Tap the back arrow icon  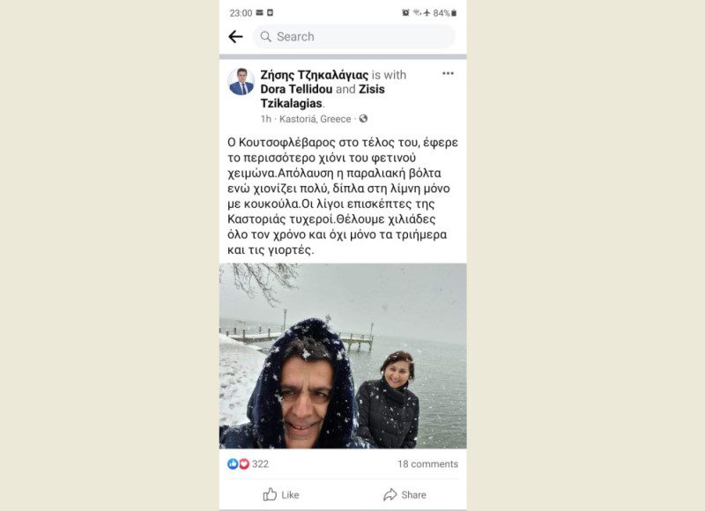pos(235,36)
